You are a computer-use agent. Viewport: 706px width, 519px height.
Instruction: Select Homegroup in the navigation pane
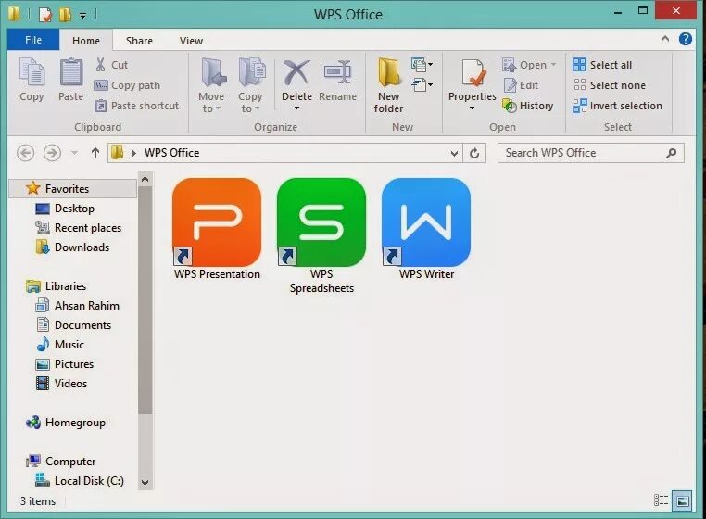click(66, 423)
